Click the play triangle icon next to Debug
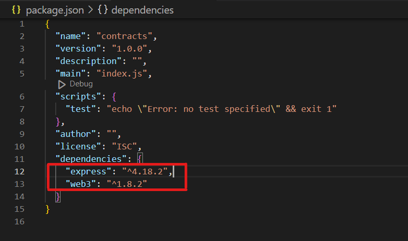 pyautogui.click(x=62, y=84)
